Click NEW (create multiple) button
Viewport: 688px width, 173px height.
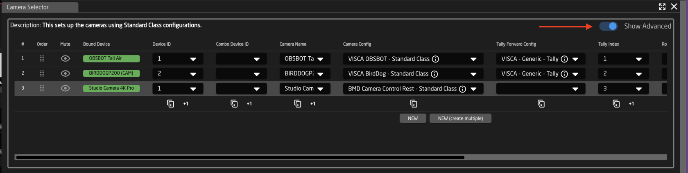(x=460, y=118)
